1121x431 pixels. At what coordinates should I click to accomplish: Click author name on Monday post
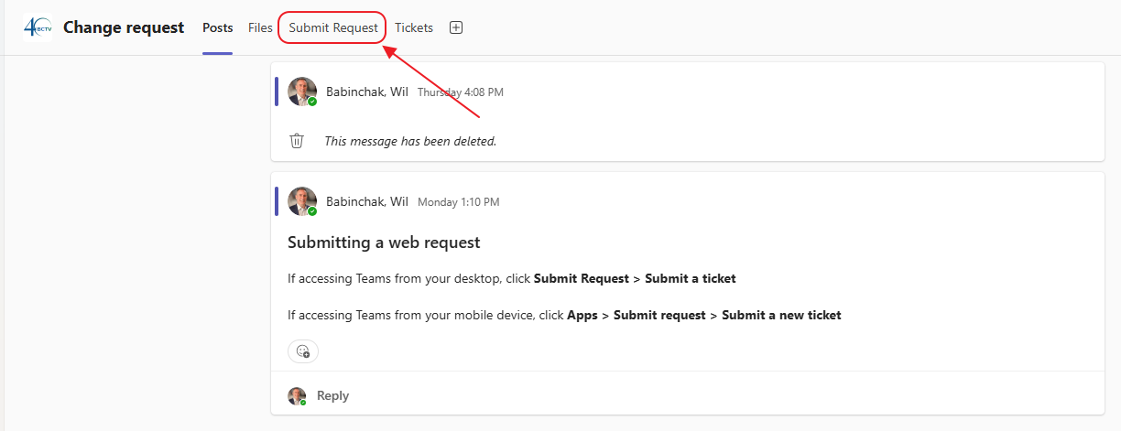(x=367, y=201)
